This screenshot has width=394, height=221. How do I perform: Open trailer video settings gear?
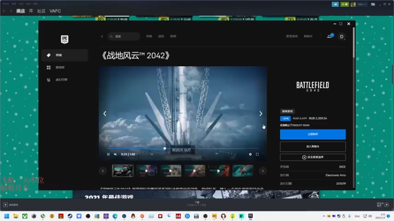250,154
